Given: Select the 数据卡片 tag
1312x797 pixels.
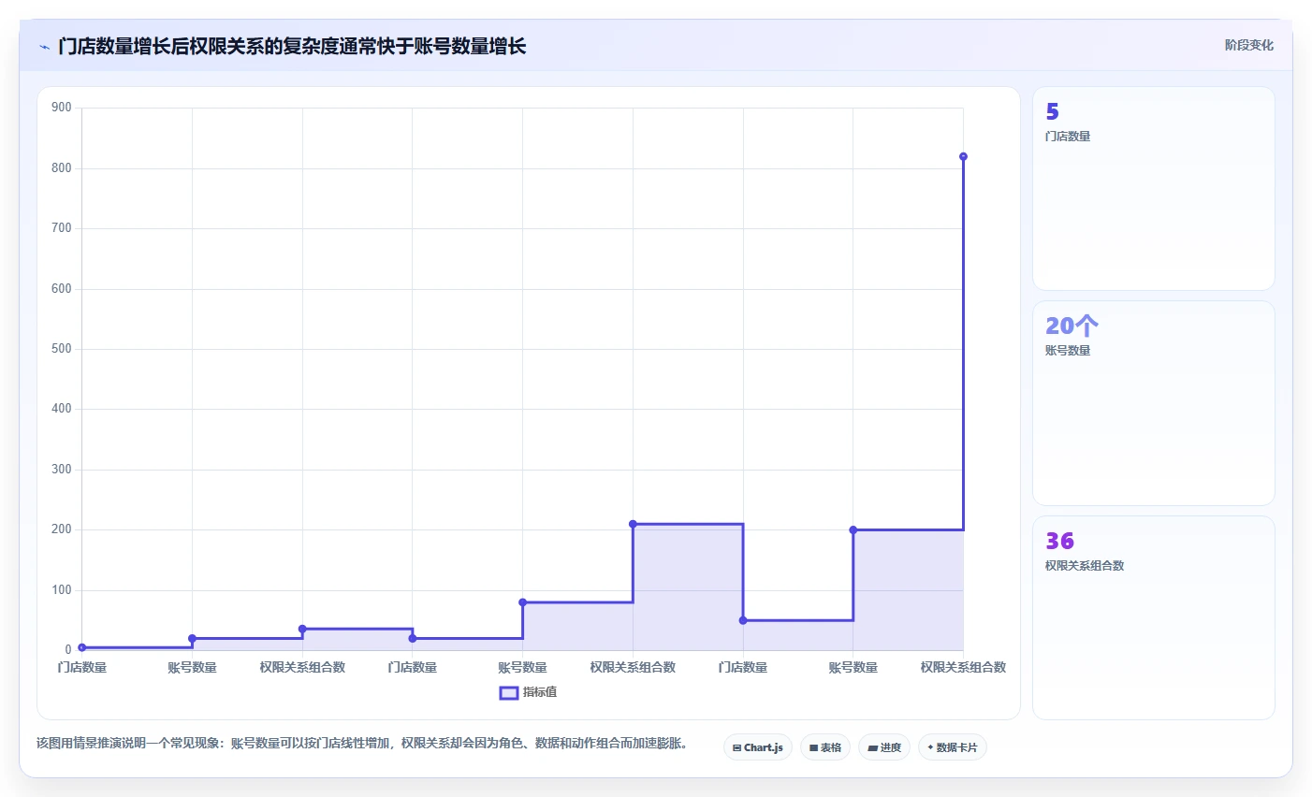Looking at the screenshot, I should 953,747.
